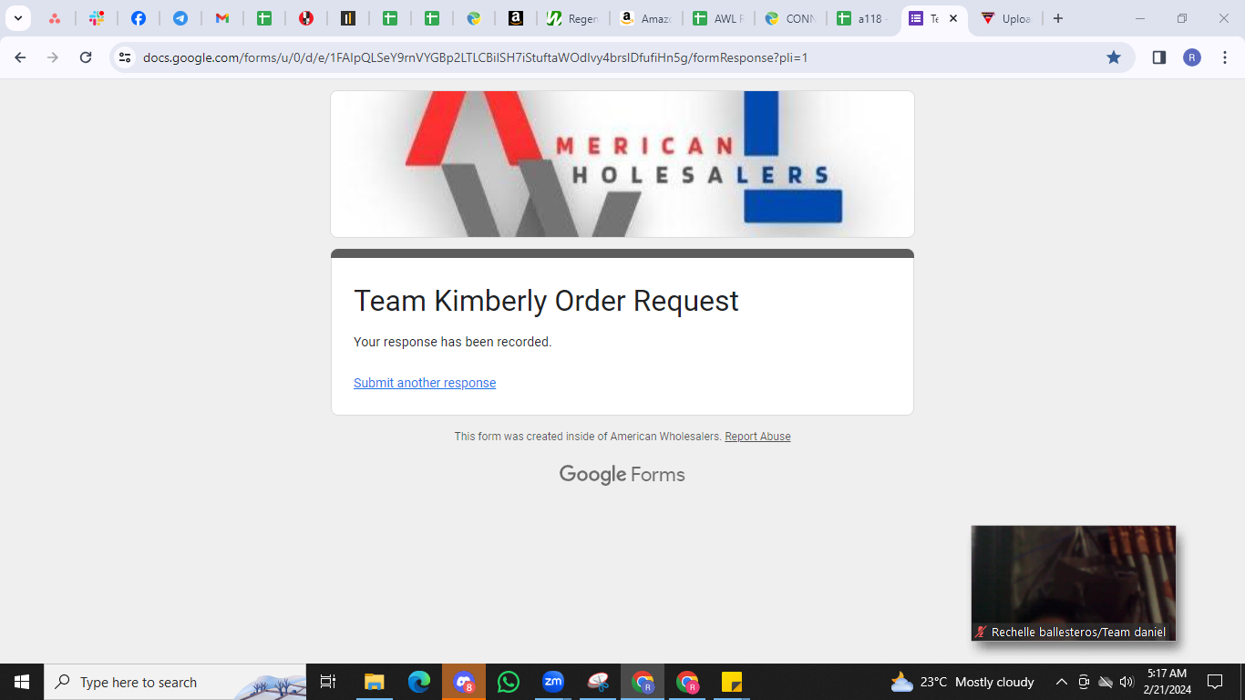Reload the current page
The image size is (1245, 700).
point(86,57)
